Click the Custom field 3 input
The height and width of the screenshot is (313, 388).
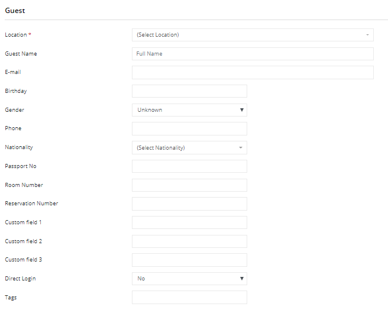click(x=189, y=260)
